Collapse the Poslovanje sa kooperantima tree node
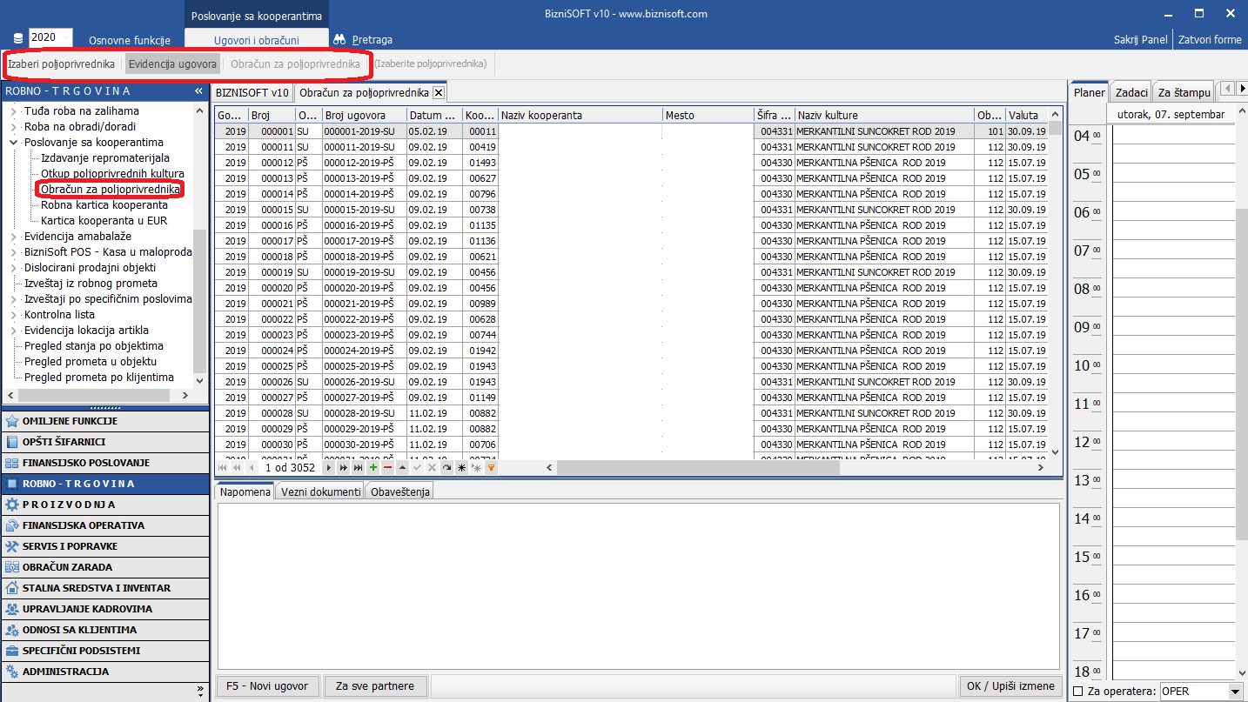 coord(13,143)
